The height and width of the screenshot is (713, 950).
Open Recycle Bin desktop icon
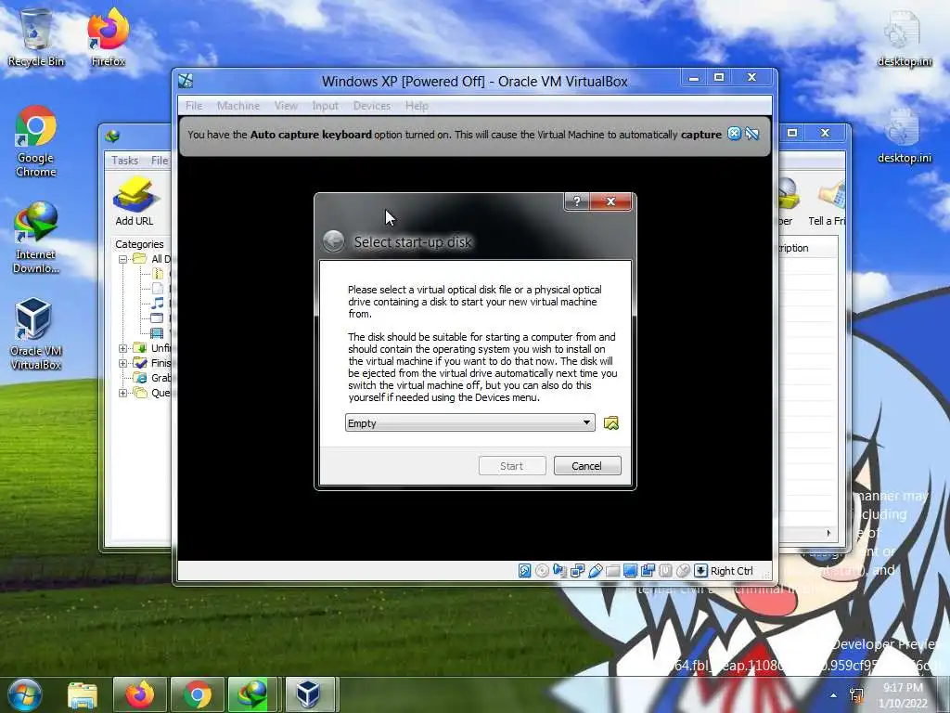point(36,37)
